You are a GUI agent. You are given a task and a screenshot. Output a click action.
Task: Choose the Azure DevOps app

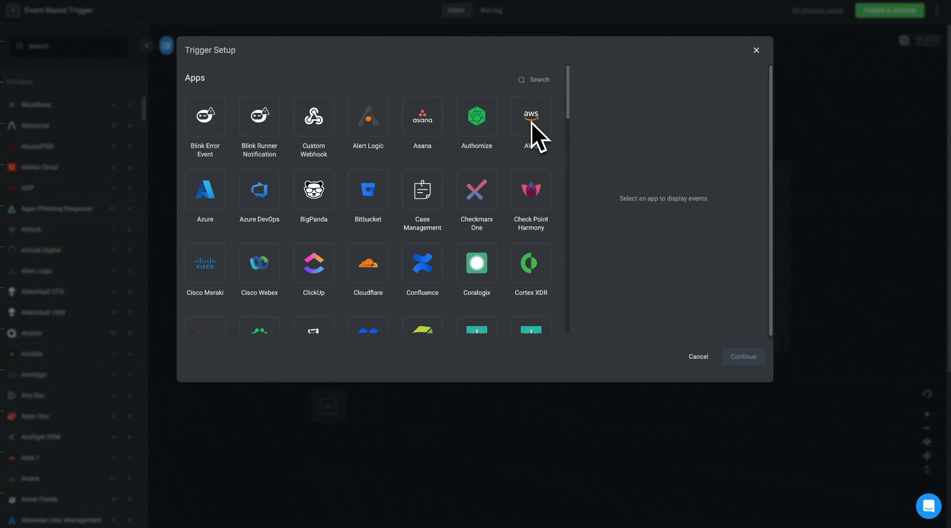coord(259,190)
